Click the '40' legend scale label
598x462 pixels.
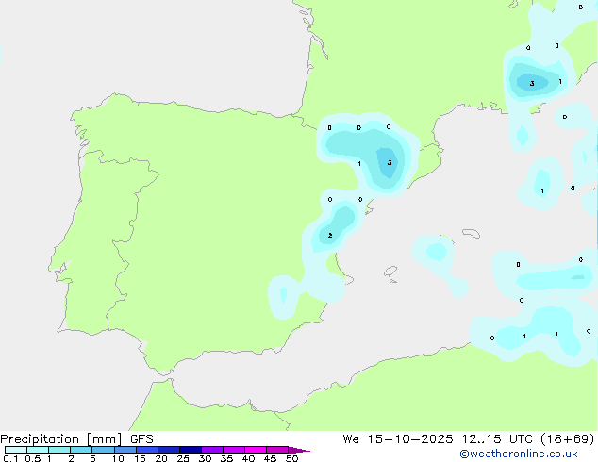248,458
